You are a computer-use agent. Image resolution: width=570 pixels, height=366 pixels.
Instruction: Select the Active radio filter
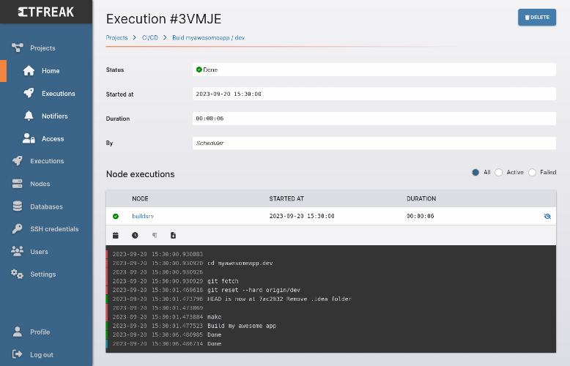pyautogui.click(x=499, y=173)
